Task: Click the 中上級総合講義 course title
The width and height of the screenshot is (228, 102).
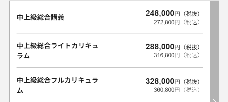Action: (40, 18)
